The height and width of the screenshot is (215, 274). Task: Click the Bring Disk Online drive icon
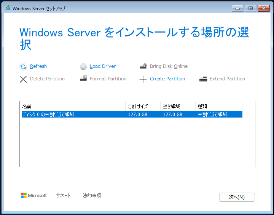pos(143,66)
